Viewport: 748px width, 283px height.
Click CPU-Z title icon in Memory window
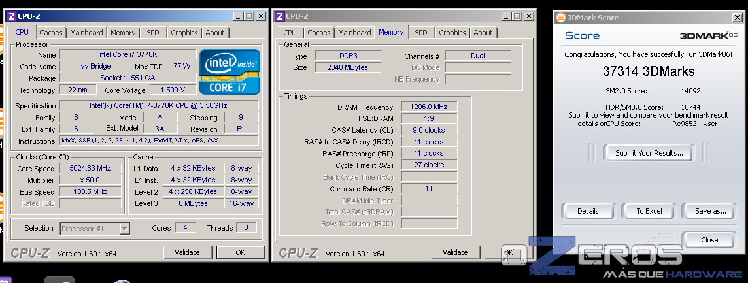pyautogui.click(x=280, y=16)
